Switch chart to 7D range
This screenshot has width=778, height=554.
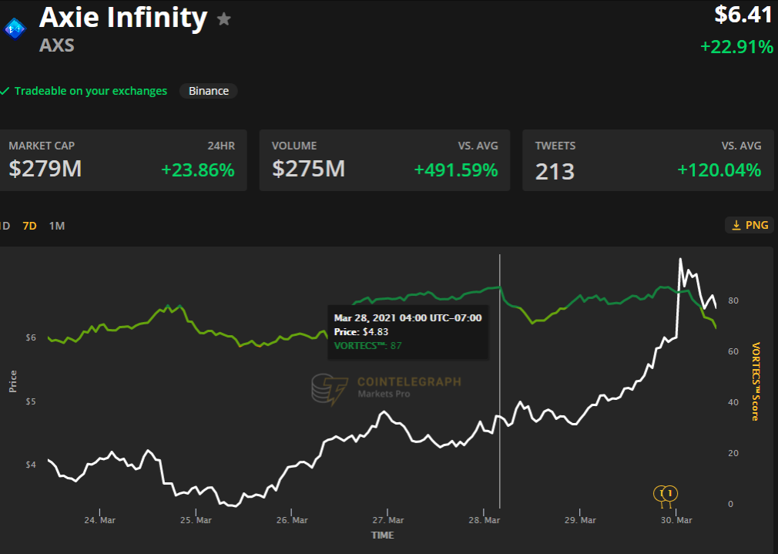click(x=30, y=226)
